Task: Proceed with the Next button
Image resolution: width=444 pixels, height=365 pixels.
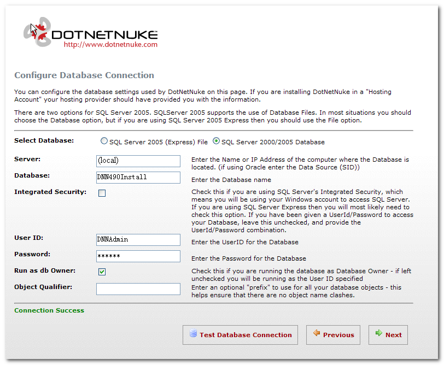Action: point(388,335)
